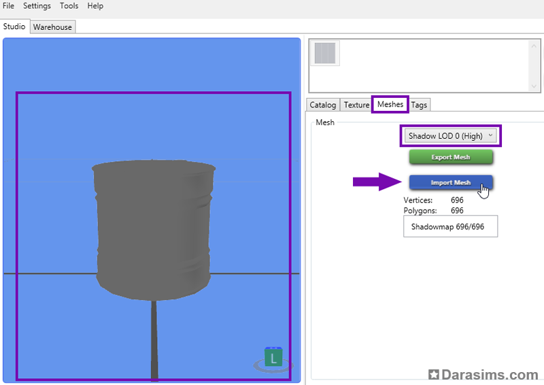Switch to the Warehouse tab

[52, 27]
